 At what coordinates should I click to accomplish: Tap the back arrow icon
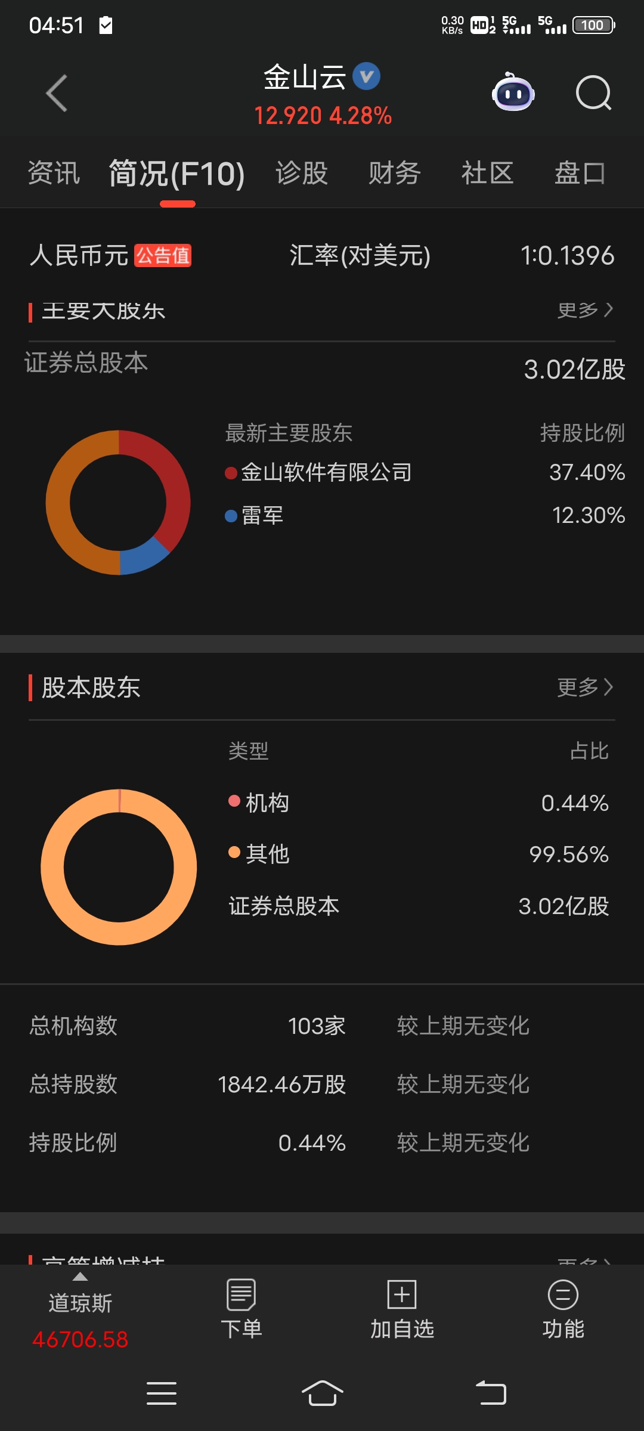coord(57,93)
